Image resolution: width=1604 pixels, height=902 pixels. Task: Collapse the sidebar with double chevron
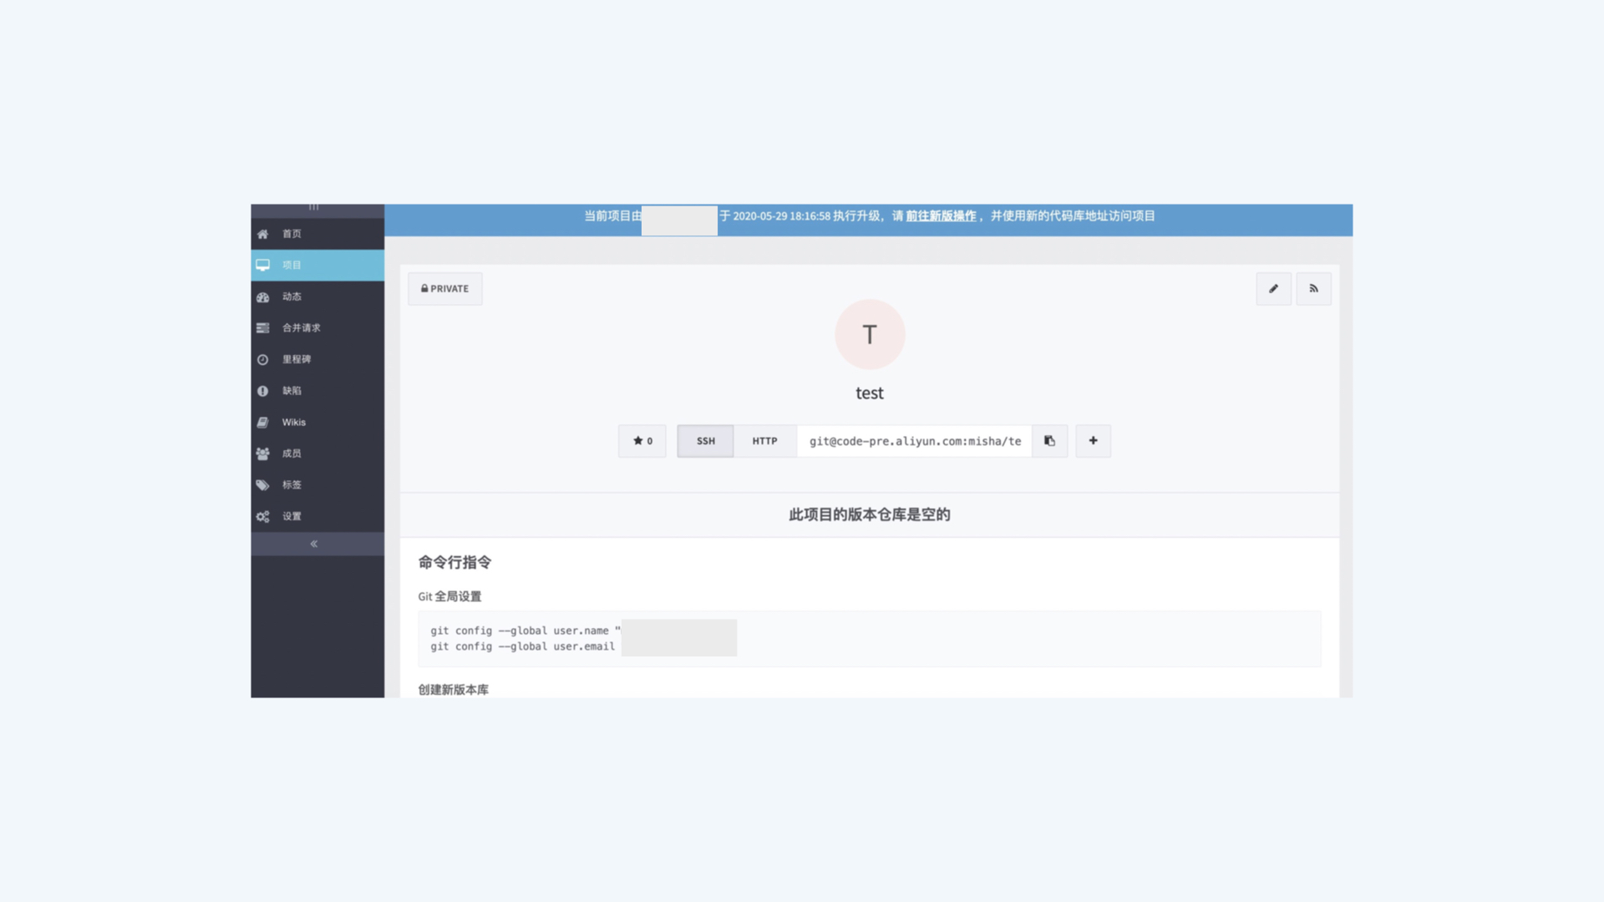(314, 544)
